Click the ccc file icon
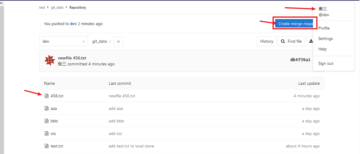 [46, 133]
